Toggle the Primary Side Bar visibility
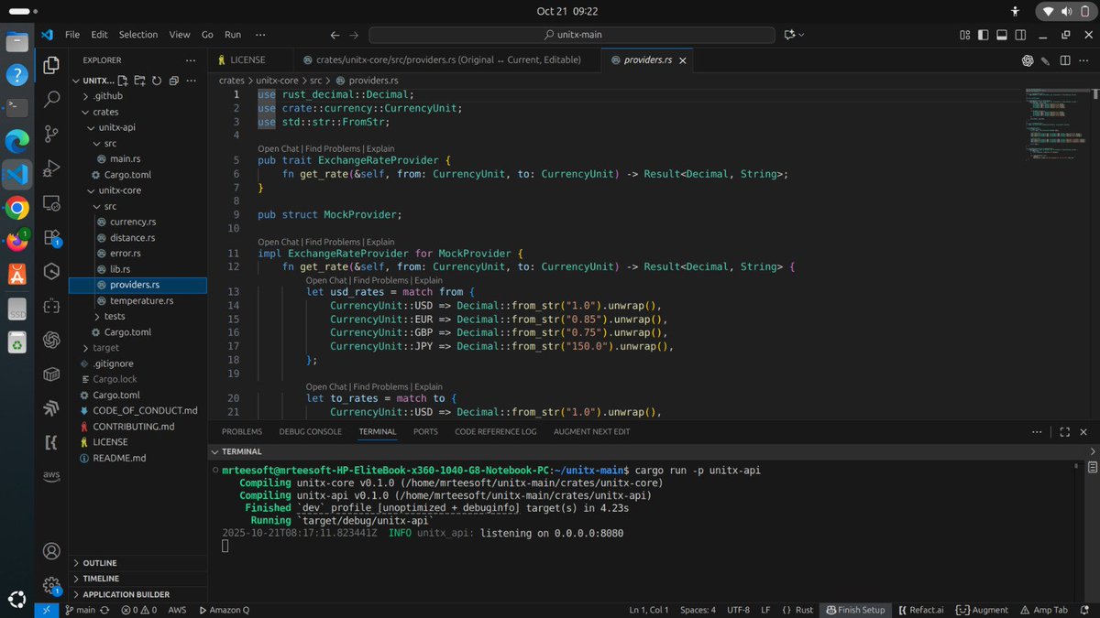The height and width of the screenshot is (618, 1100). (x=984, y=35)
